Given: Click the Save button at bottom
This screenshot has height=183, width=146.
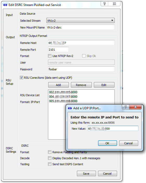Looking at the screenshot, I should point(86,174).
